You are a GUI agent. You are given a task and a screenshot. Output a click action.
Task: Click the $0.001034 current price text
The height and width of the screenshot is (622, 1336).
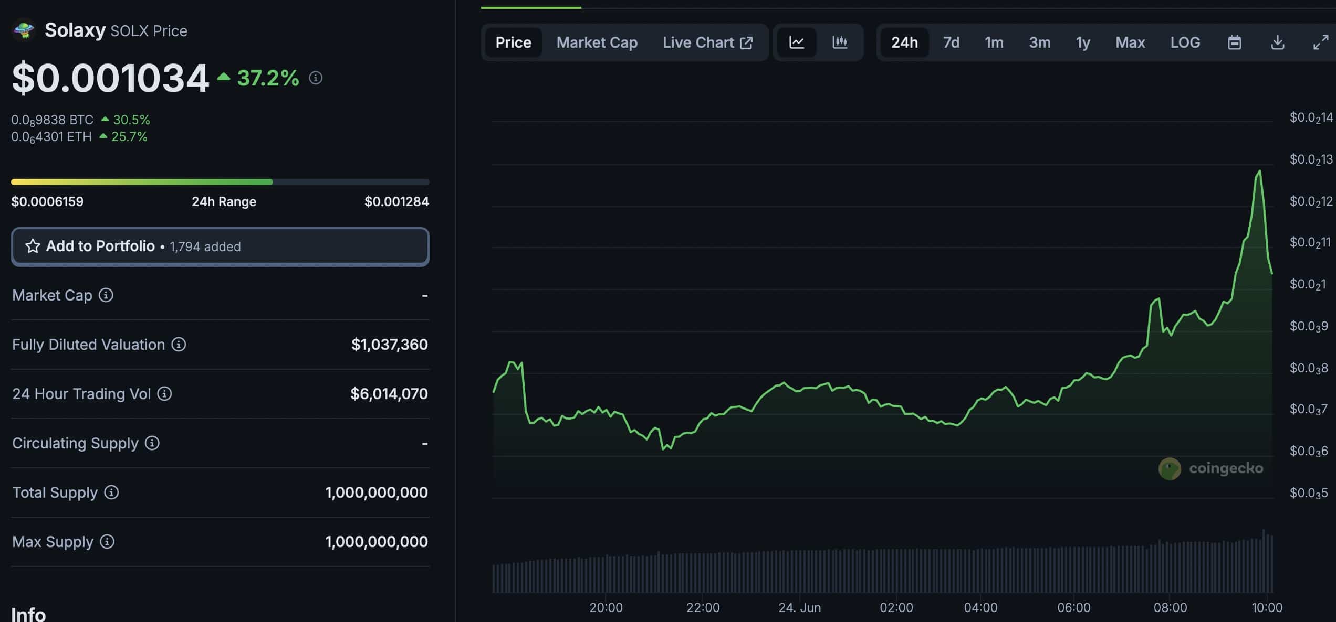[x=110, y=78]
